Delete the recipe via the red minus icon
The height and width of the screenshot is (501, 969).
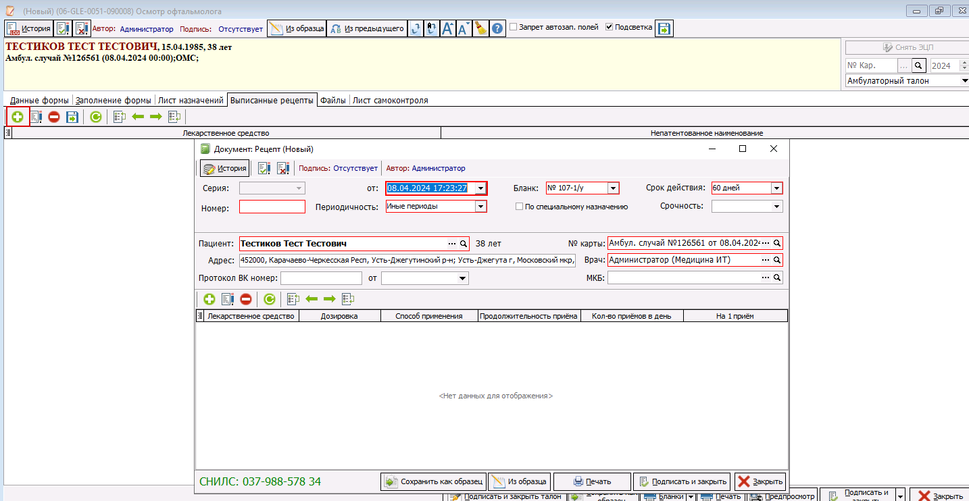(54, 117)
